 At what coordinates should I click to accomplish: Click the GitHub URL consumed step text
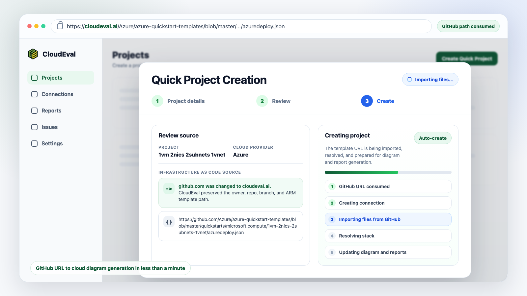pos(364,186)
